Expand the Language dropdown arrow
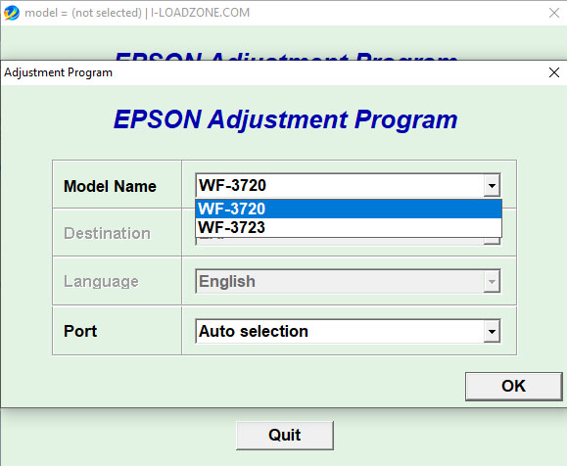This screenshot has width=567, height=466. click(492, 281)
